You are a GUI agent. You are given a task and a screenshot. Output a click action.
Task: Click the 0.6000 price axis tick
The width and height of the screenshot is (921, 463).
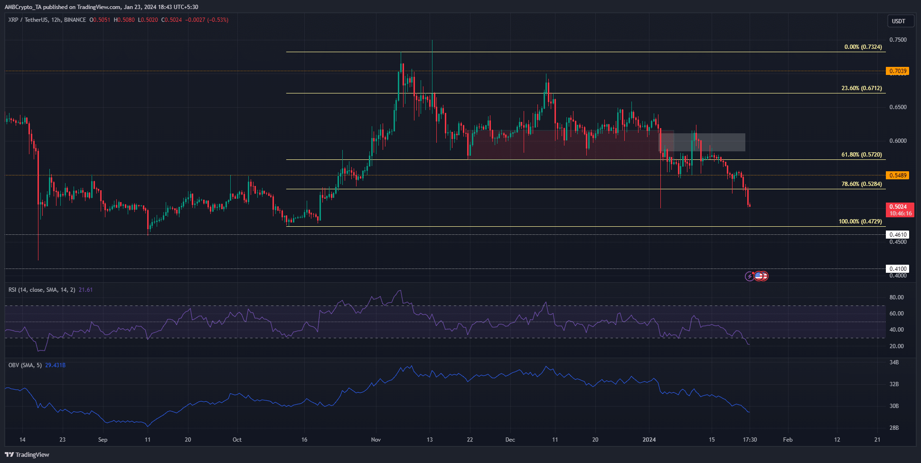point(898,141)
